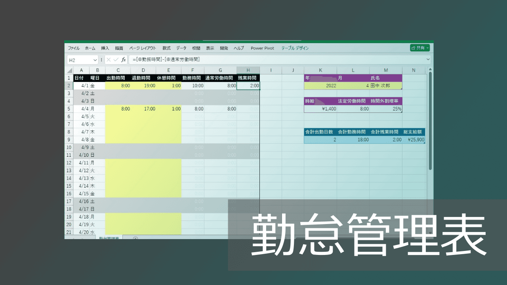Select row 5 header
This screenshot has width=507, height=285.
(69, 109)
